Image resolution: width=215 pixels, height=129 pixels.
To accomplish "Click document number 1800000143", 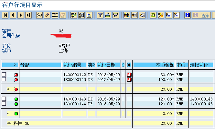I will (75, 79).
